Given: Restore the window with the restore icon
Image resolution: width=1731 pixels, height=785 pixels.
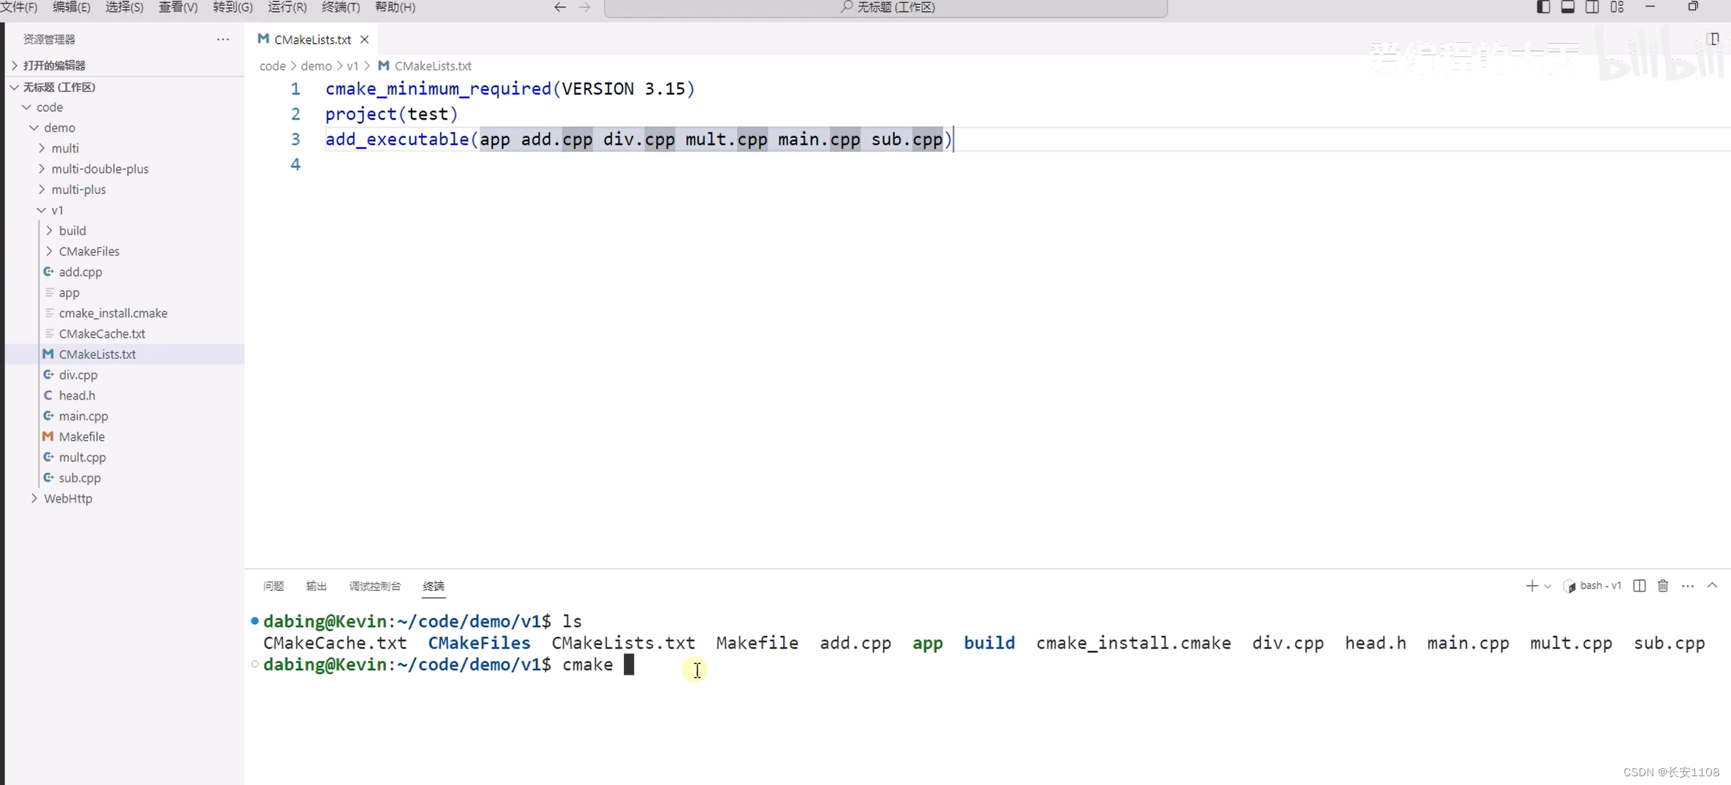Looking at the screenshot, I should pos(1693,7).
